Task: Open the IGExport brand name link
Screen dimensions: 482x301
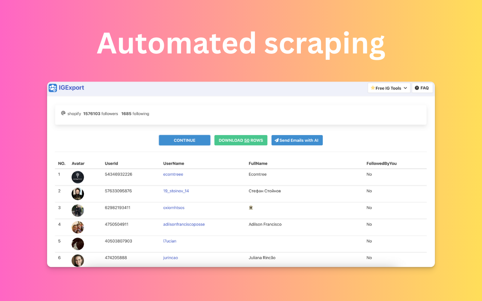Action: tap(71, 88)
